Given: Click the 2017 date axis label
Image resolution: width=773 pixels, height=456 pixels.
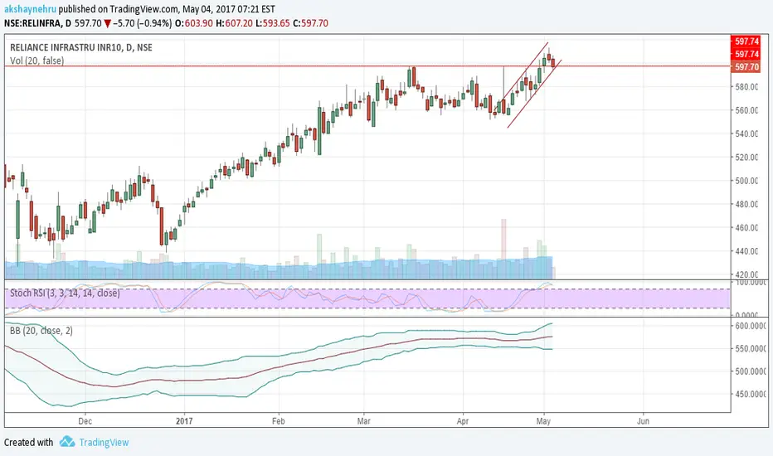Looking at the screenshot, I should tap(184, 421).
